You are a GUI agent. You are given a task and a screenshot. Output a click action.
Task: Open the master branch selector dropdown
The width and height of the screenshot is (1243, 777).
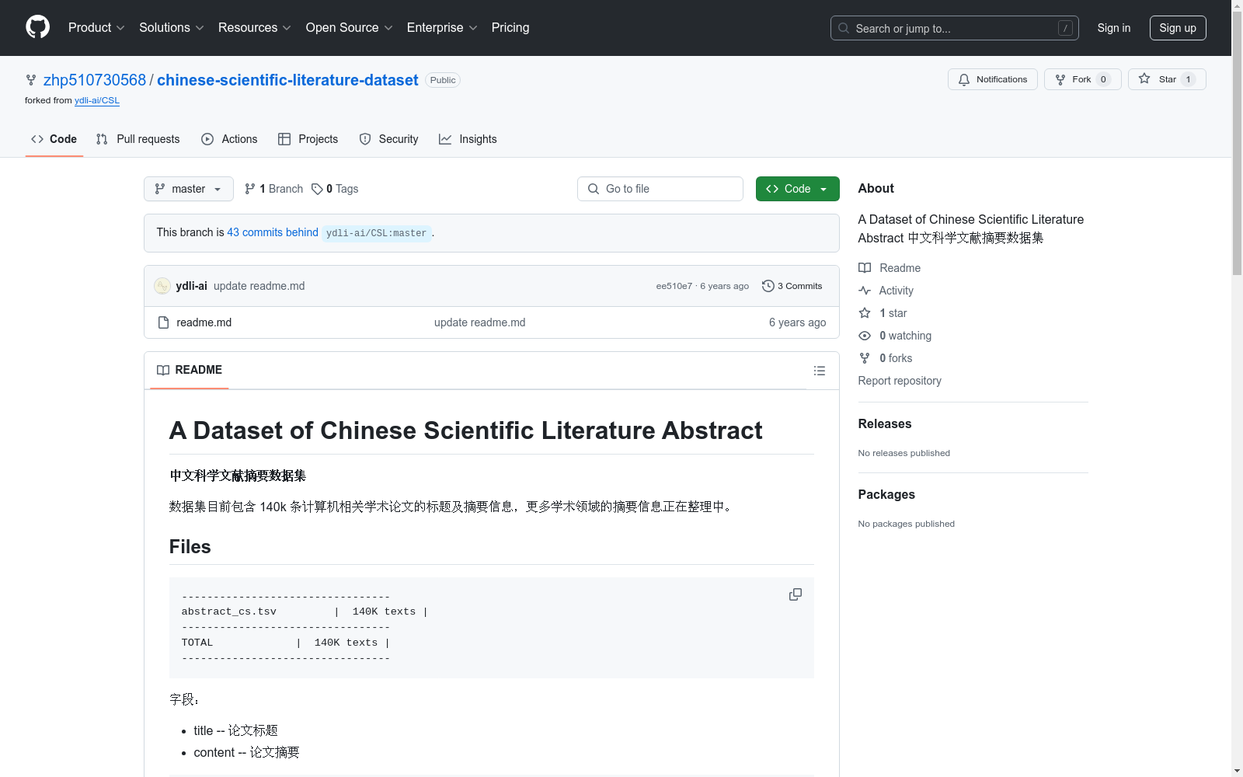[189, 189]
